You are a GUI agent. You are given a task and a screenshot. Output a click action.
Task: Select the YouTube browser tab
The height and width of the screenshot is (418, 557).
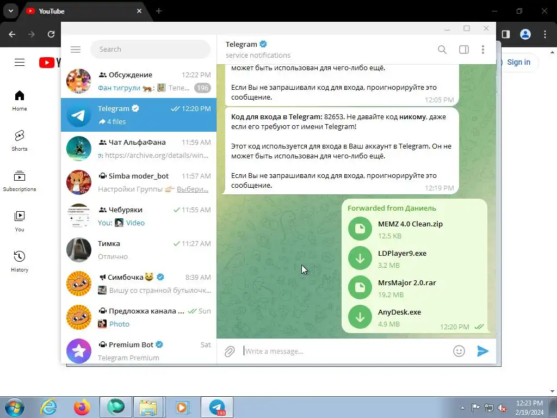pyautogui.click(x=85, y=11)
